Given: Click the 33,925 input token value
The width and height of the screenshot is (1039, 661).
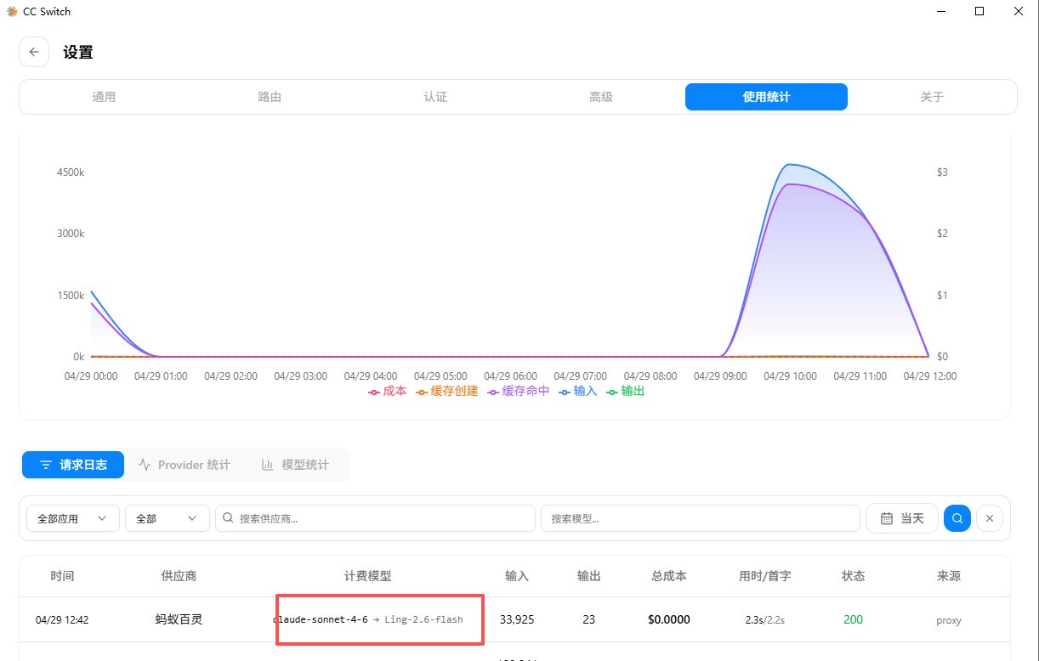Looking at the screenshot, I should pyautogui.click(x=517, y=620).
